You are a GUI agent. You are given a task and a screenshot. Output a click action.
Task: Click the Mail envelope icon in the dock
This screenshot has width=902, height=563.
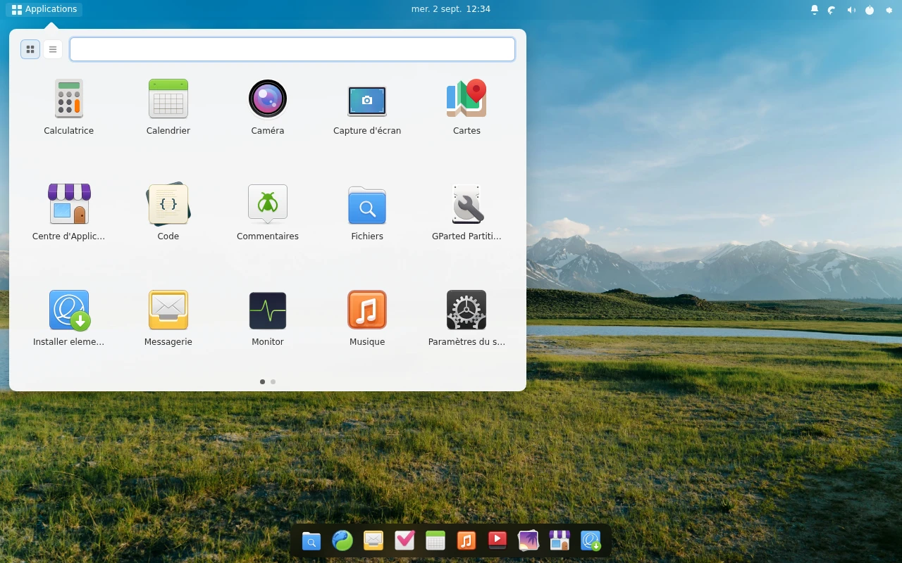pos(373,540)
